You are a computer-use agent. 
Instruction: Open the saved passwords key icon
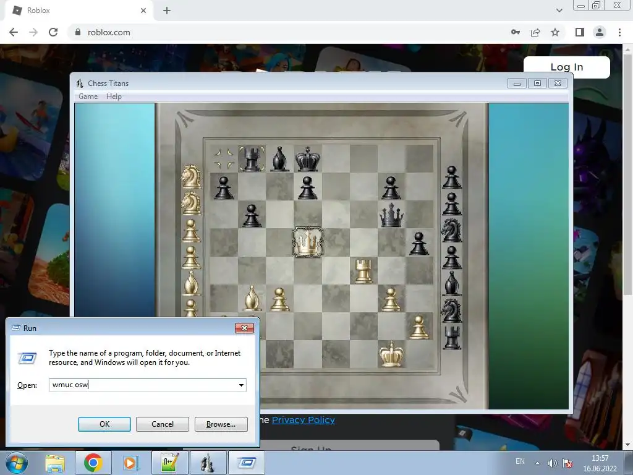coord(516,32)
